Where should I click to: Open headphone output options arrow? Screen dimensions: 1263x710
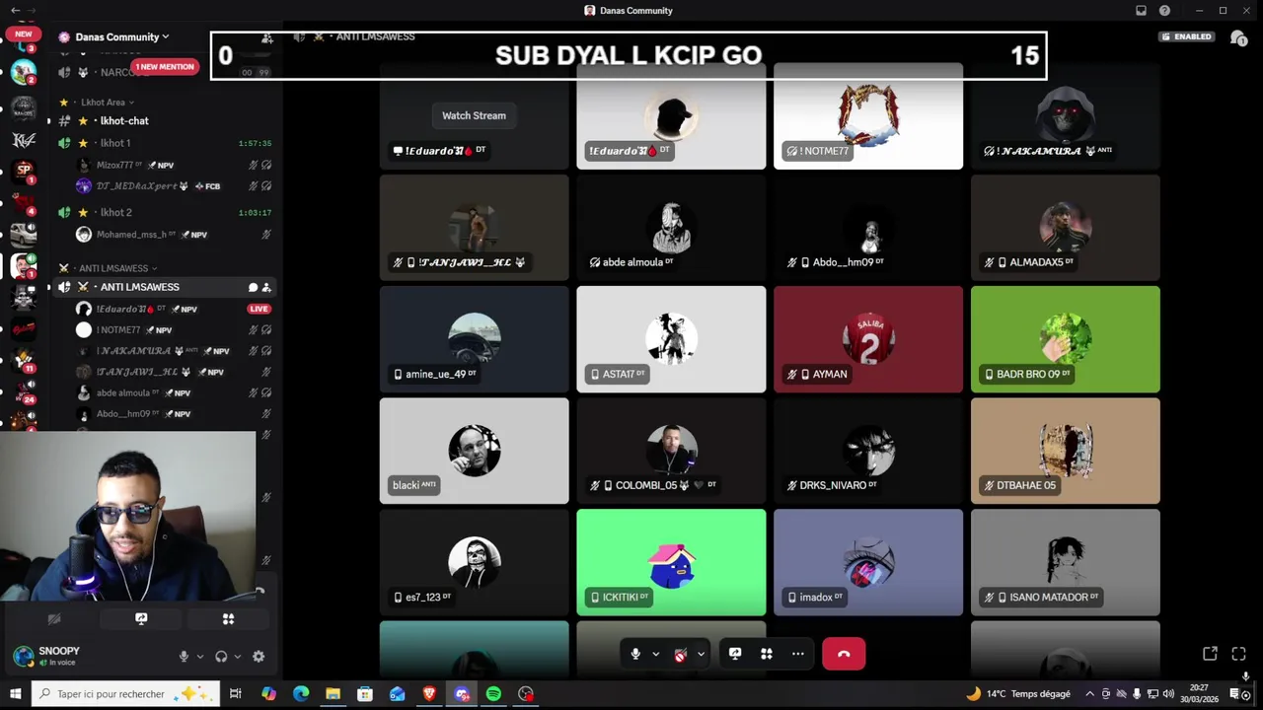coord(237,657)
